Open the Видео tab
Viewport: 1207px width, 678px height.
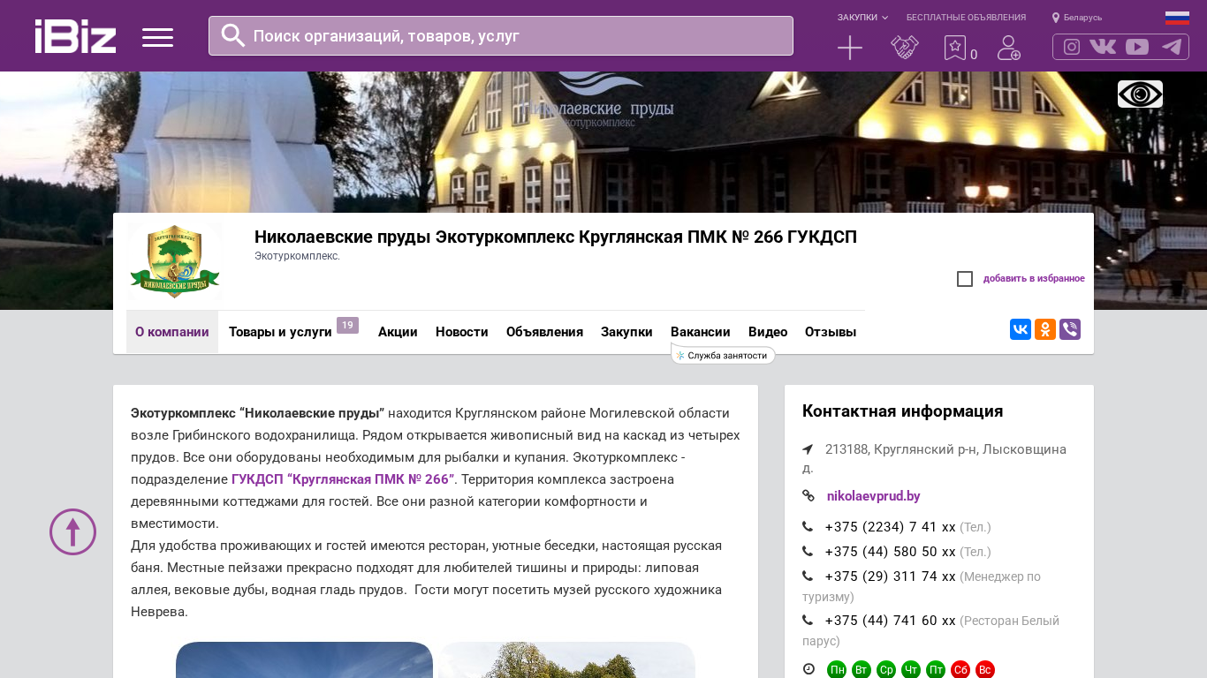768,332
